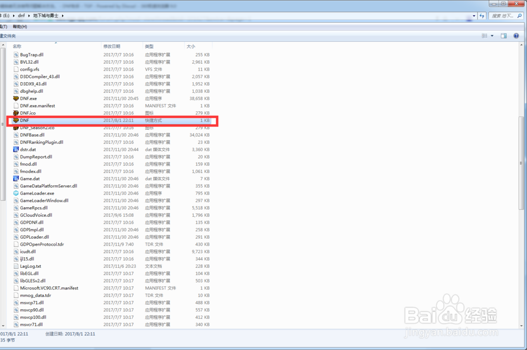Select the DNF shortcut icon

click(x=16, y=120)
